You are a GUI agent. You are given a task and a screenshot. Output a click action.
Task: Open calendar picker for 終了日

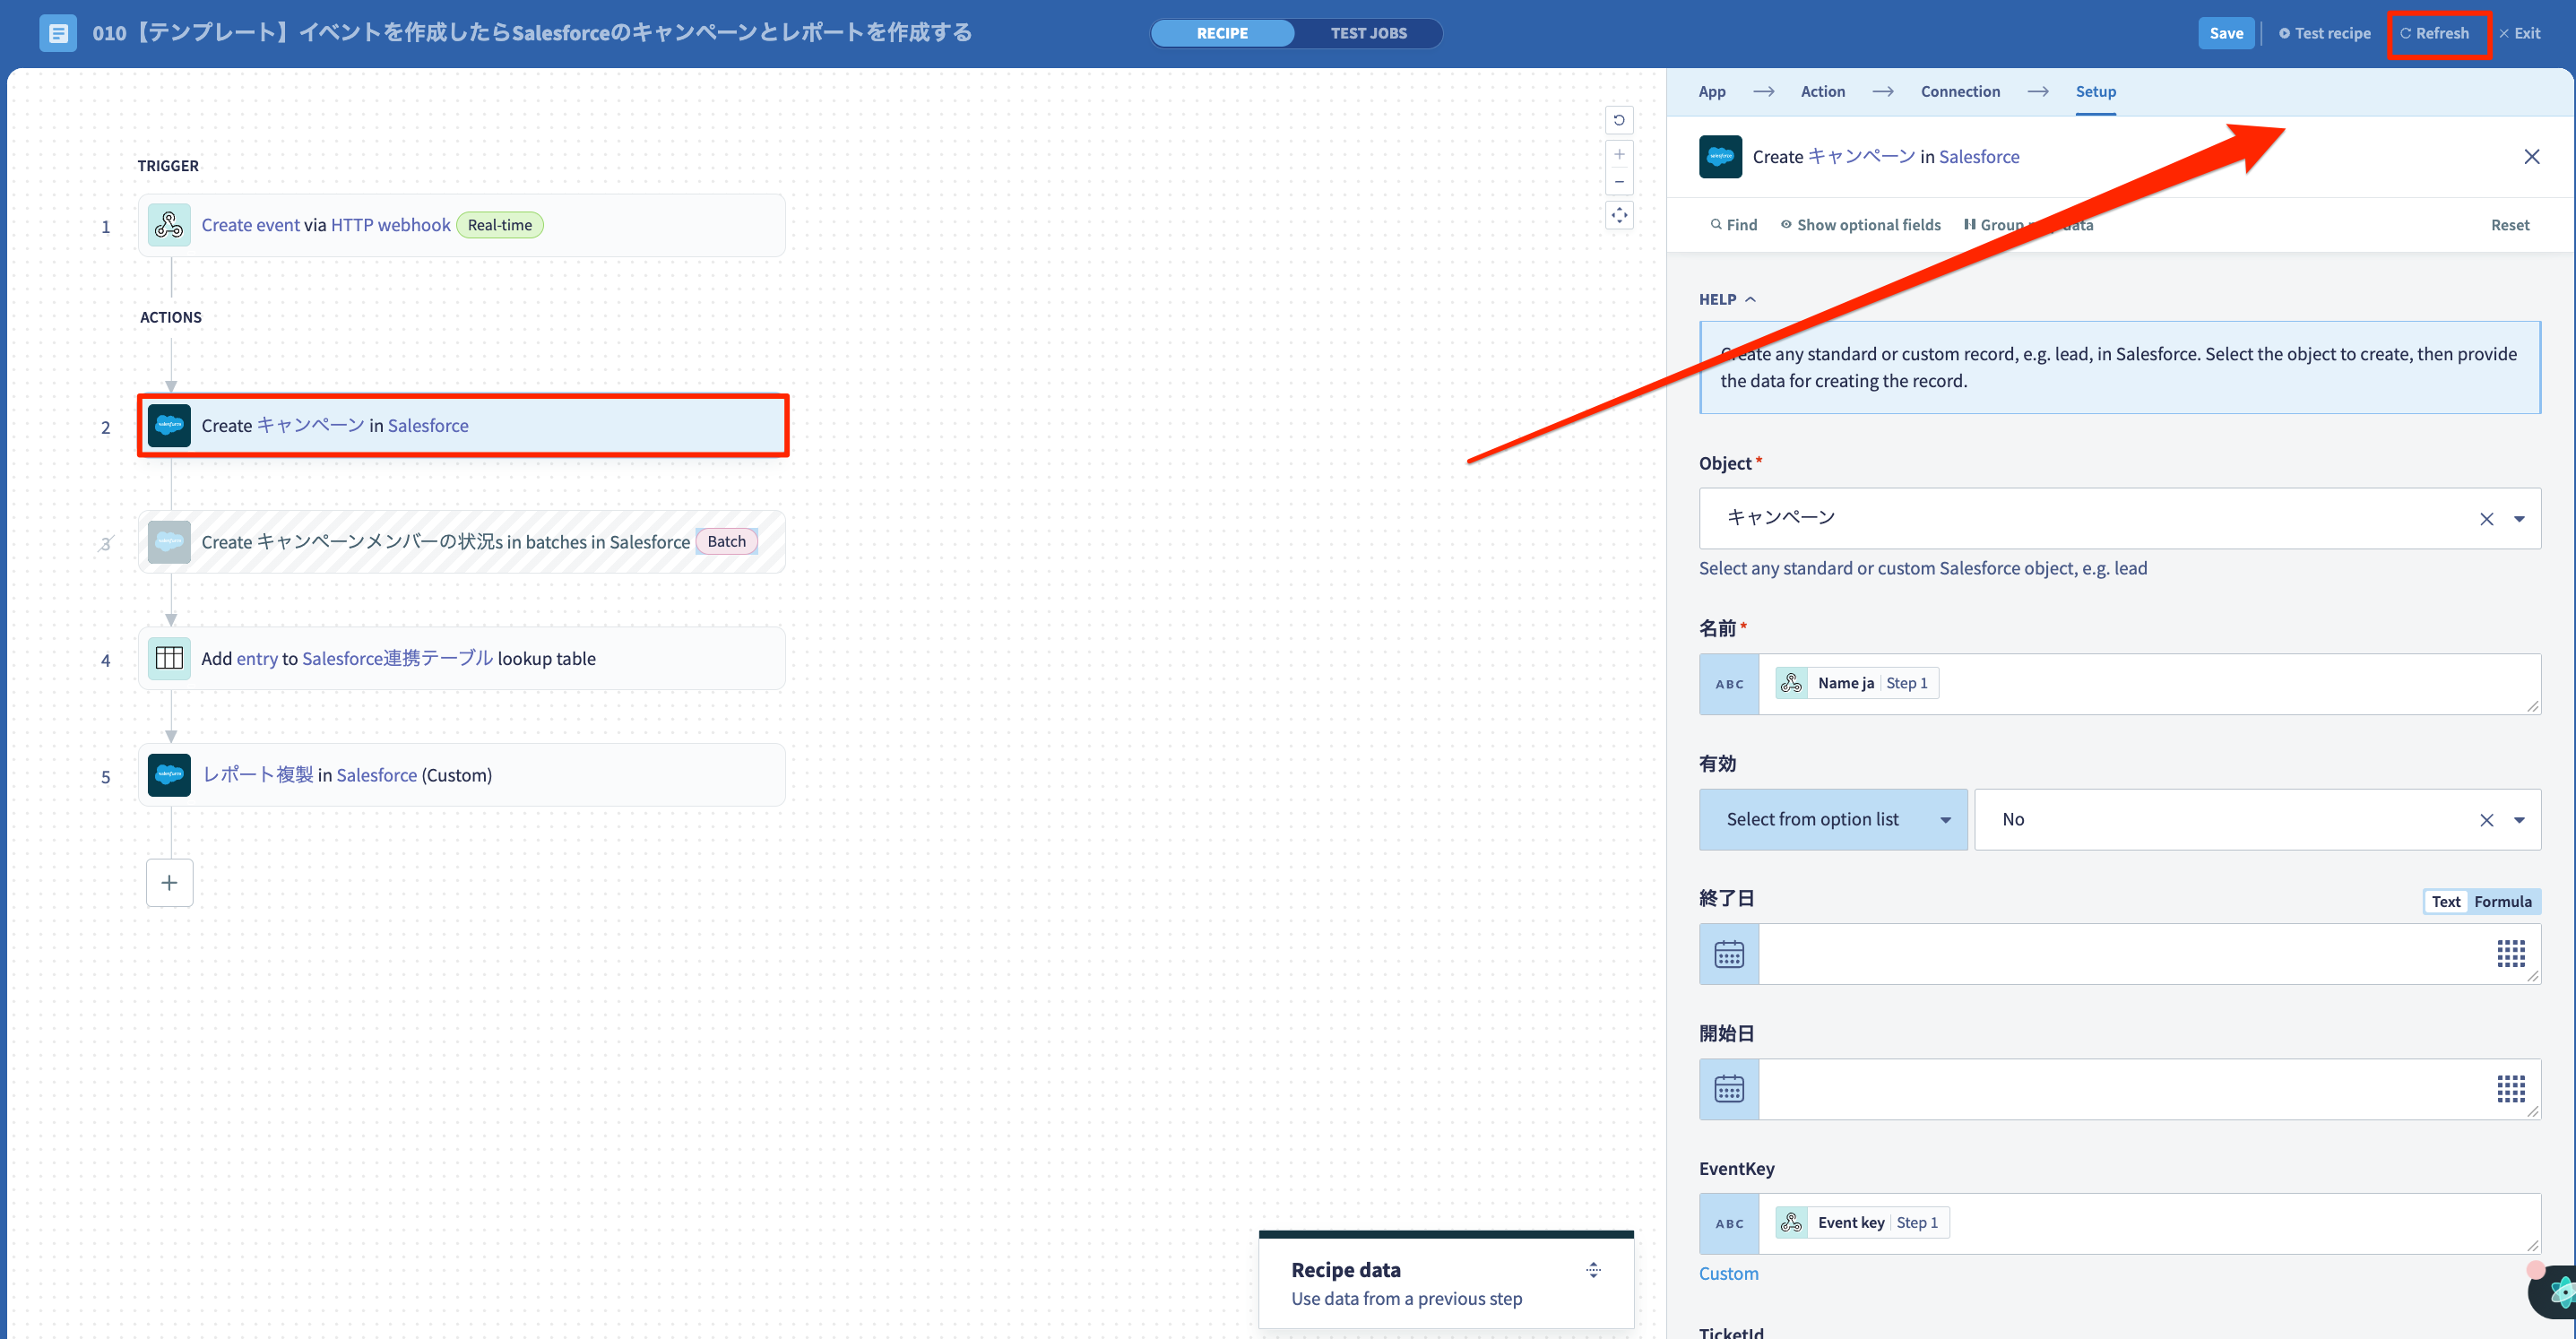1729,954
